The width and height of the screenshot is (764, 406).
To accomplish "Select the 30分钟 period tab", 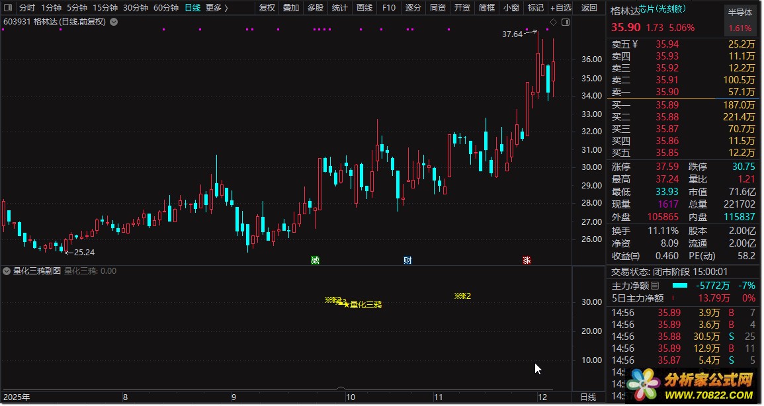I will coord(136,8).
